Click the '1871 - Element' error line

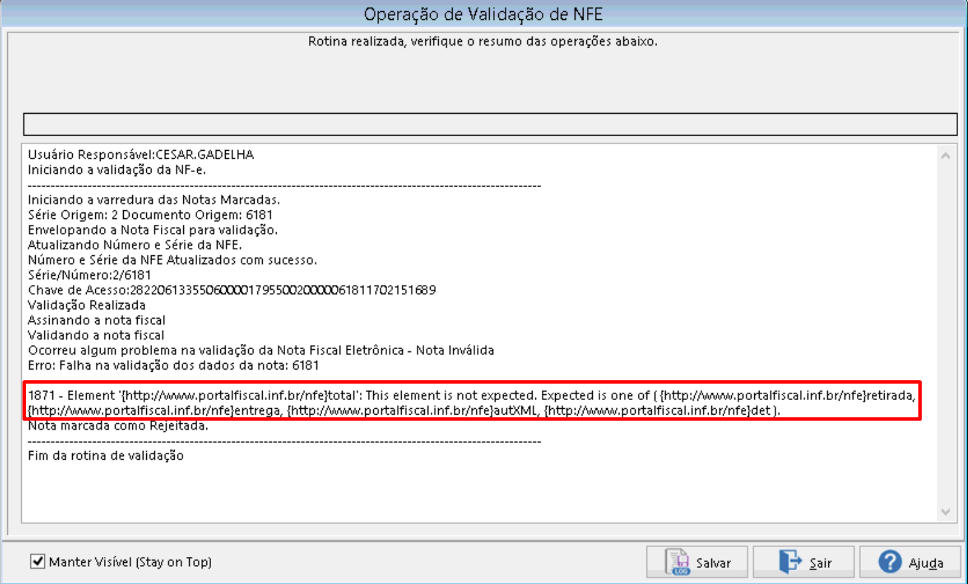tap(472, 396)
